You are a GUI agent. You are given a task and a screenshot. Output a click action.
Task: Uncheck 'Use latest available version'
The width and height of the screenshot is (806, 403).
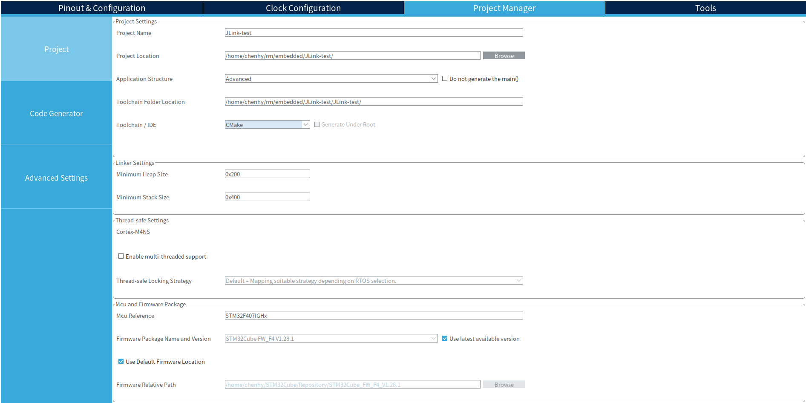coord(445,339)
